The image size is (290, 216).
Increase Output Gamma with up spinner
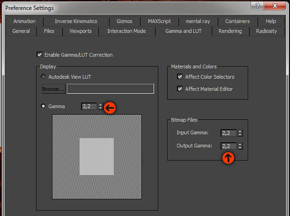(x=240, y=144)
